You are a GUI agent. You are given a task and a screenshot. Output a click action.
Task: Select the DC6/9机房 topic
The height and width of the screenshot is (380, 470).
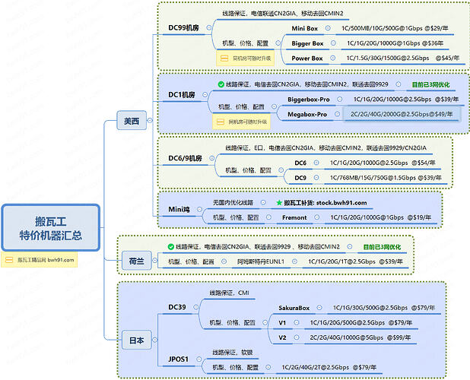click(185, 158)
